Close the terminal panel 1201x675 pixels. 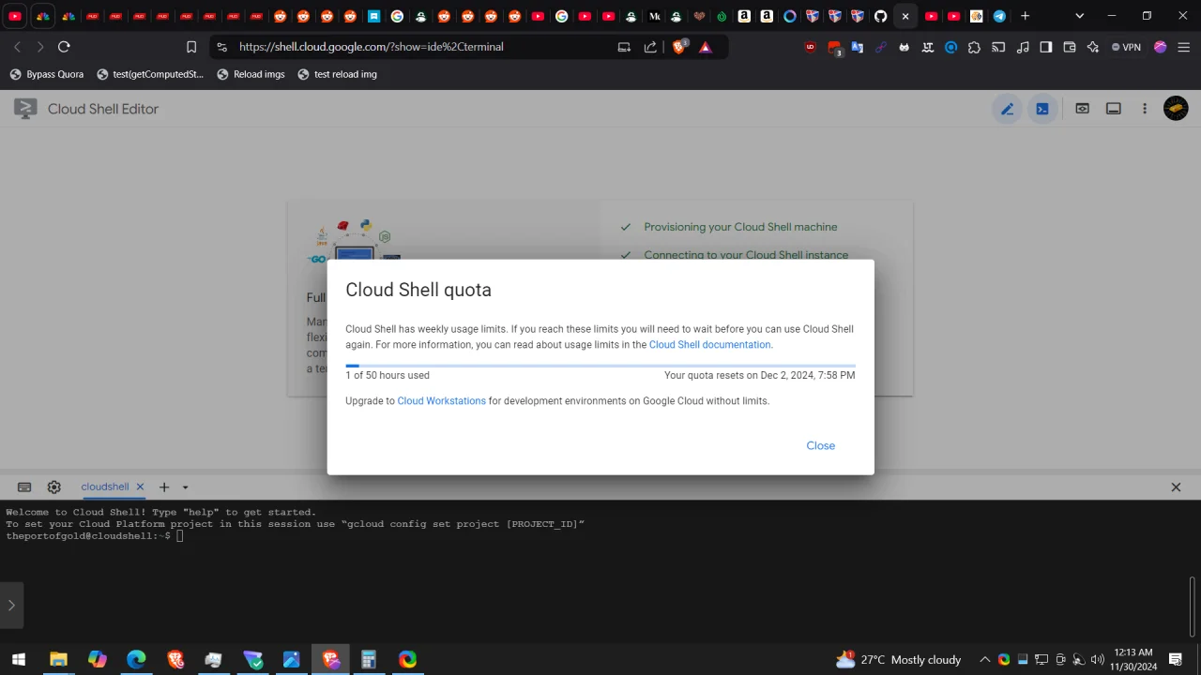coord(1176,487)
